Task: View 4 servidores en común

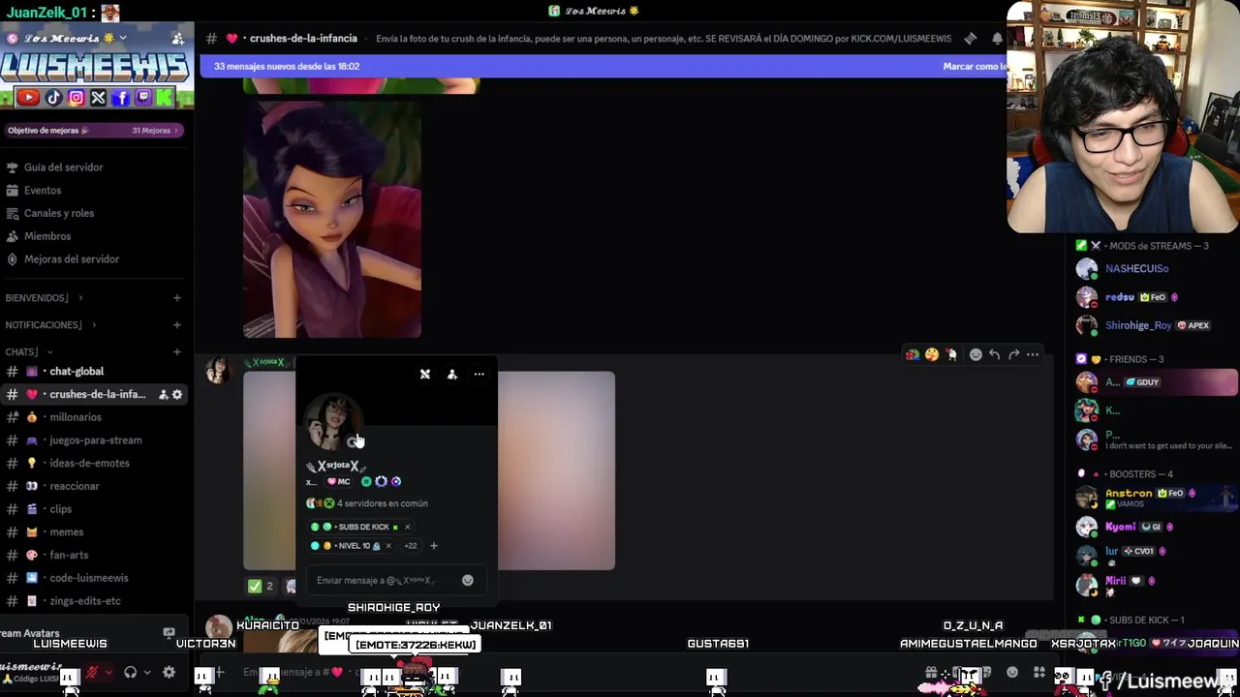Action: [x=367, y=503]
